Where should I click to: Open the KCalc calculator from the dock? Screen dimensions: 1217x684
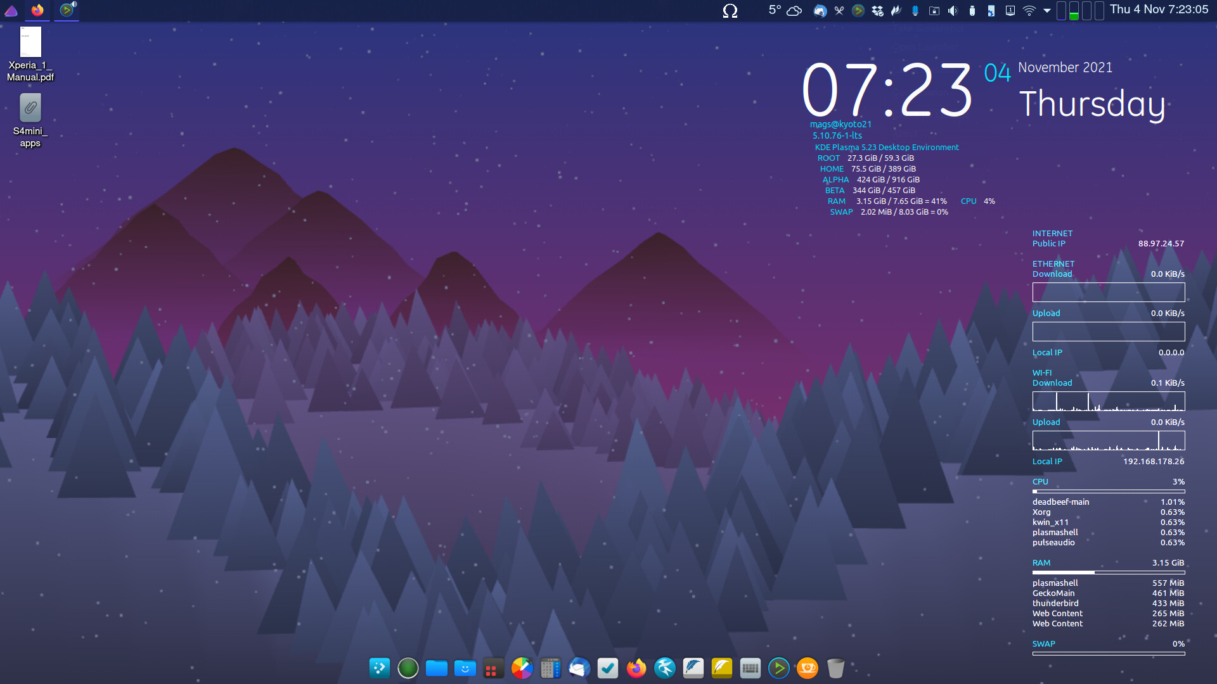coord(550,668)
